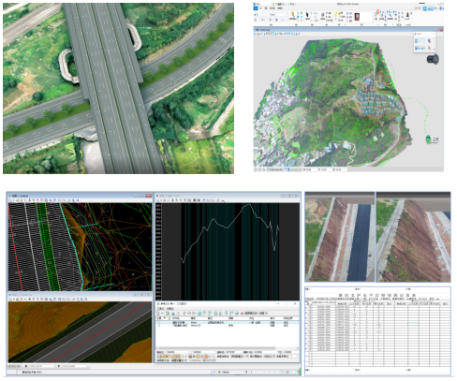Open the dropdown at the References toolbar end

point(263,313)
